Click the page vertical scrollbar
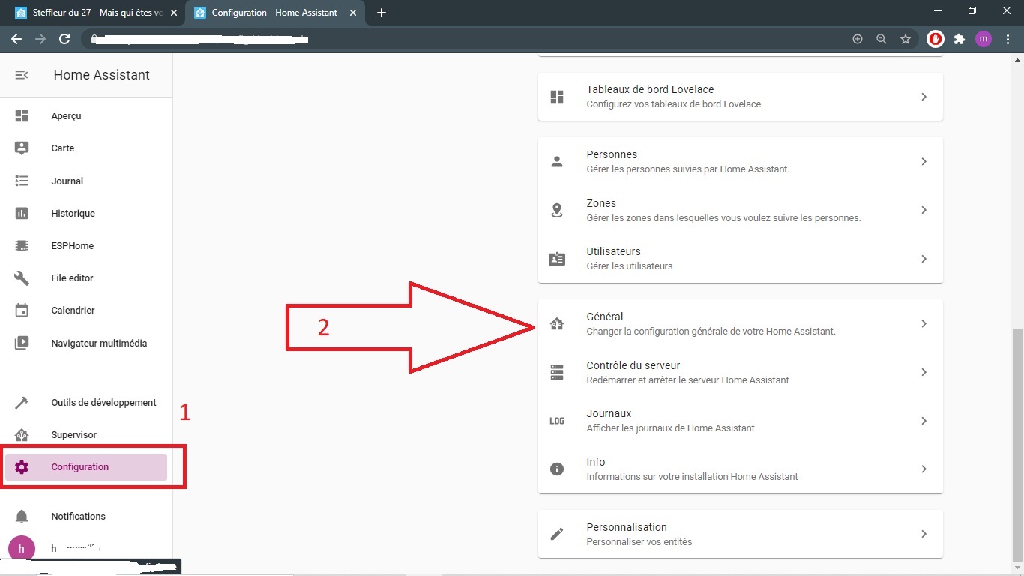This screenshot has width=1024, height=576. [x=1017, y=442]
